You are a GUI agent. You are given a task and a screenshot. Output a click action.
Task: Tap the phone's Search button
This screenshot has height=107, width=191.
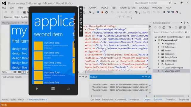click(x=69, y=89)
